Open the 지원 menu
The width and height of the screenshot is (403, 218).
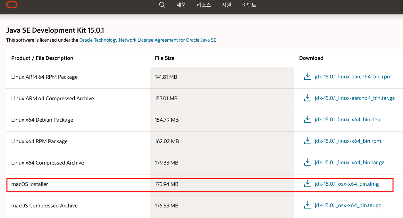click(226, 5)
